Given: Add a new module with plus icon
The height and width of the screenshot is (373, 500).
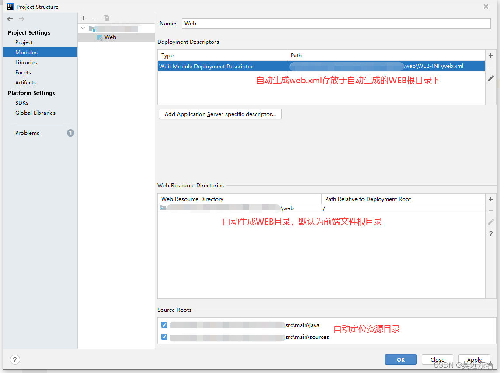Looking at the screenshot, I should point(83,18).
